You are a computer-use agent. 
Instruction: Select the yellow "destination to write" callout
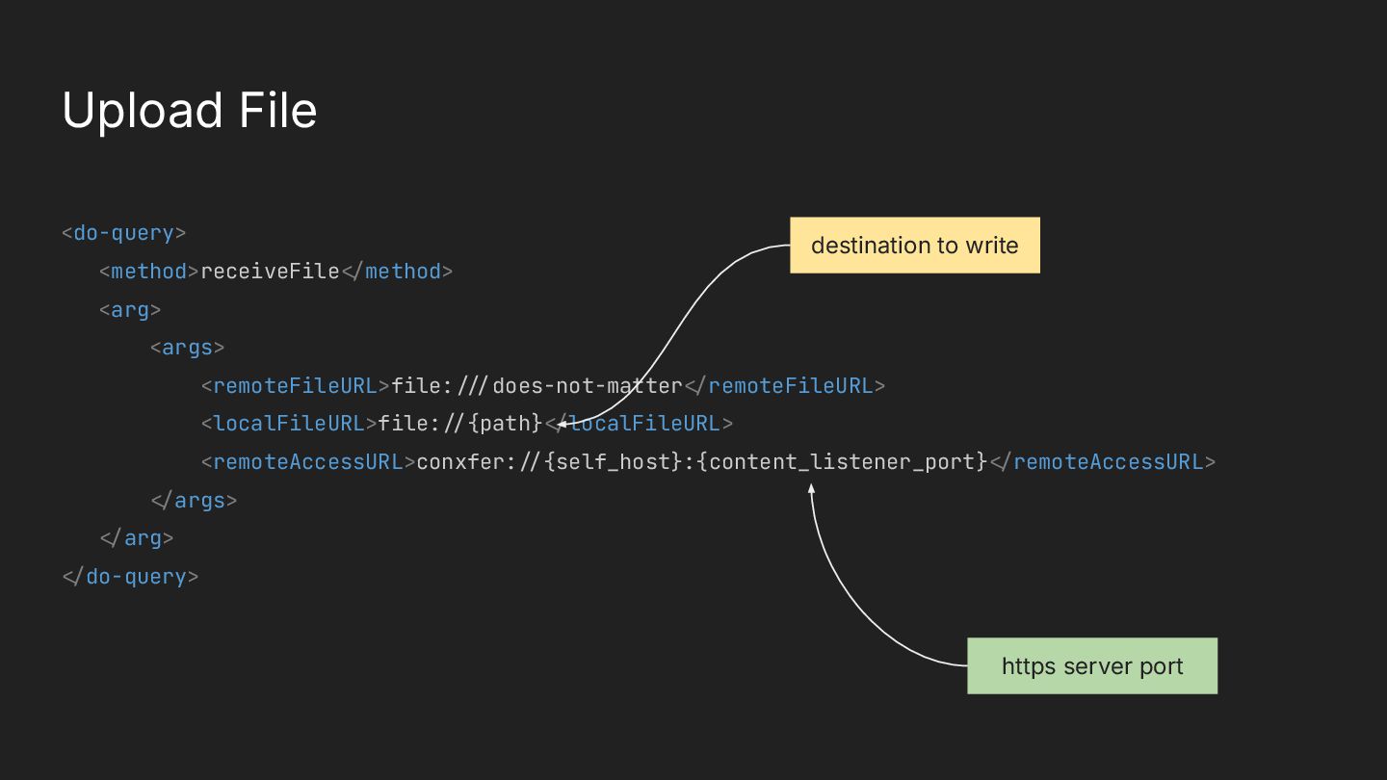coord(914,246)
